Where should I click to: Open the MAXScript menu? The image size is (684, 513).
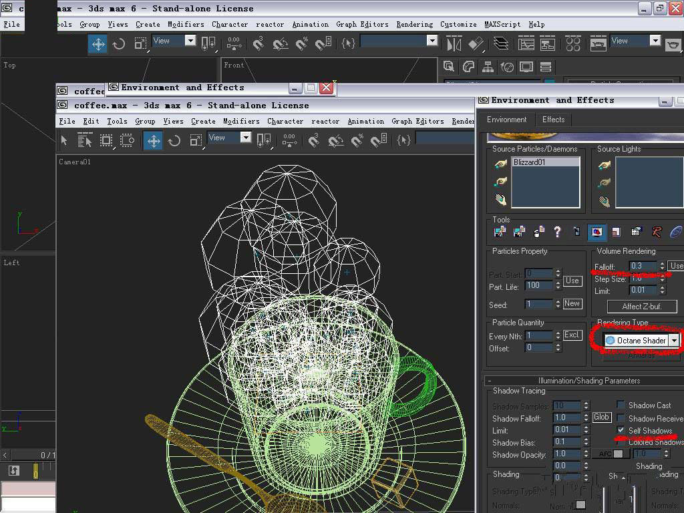[502, 25]
